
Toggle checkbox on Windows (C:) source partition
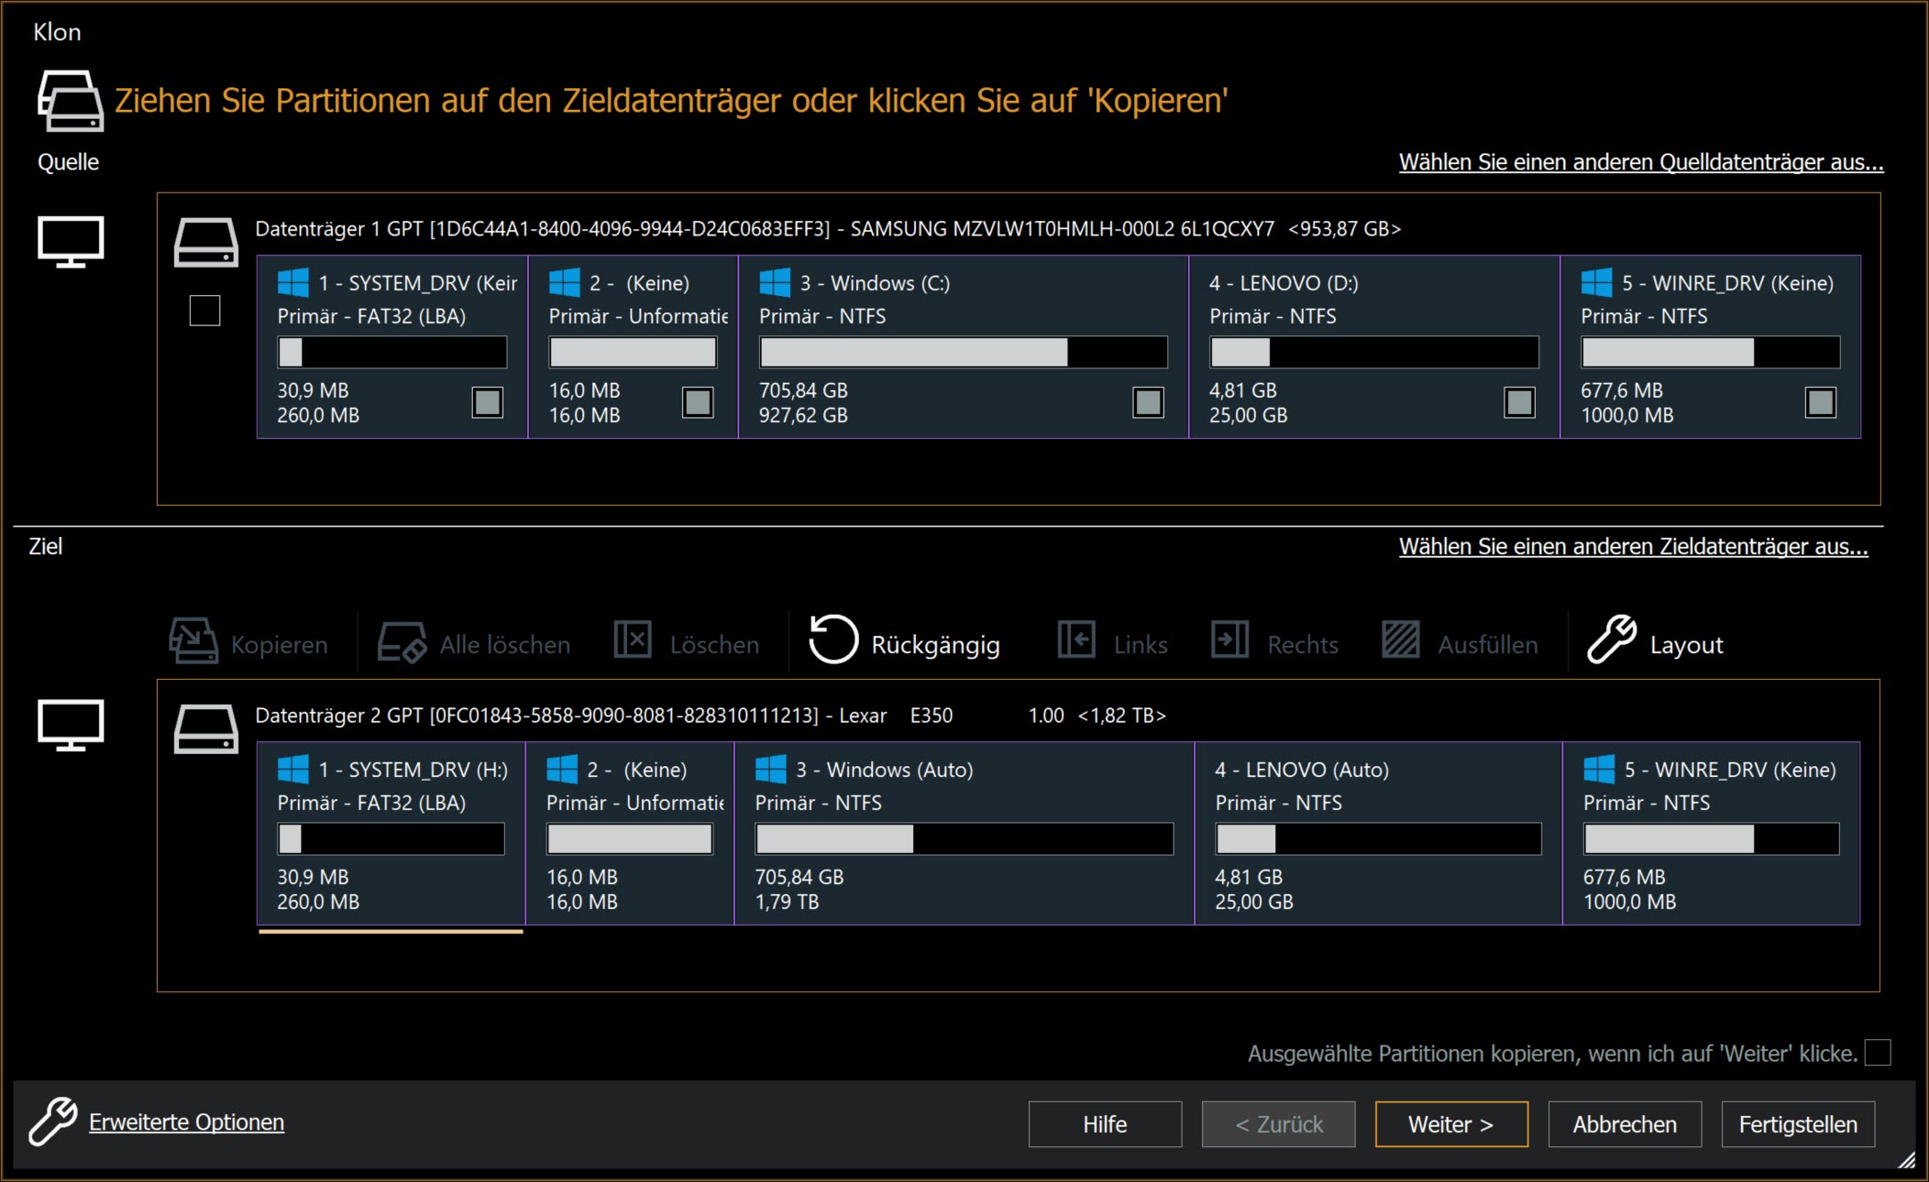(1148, 402)
